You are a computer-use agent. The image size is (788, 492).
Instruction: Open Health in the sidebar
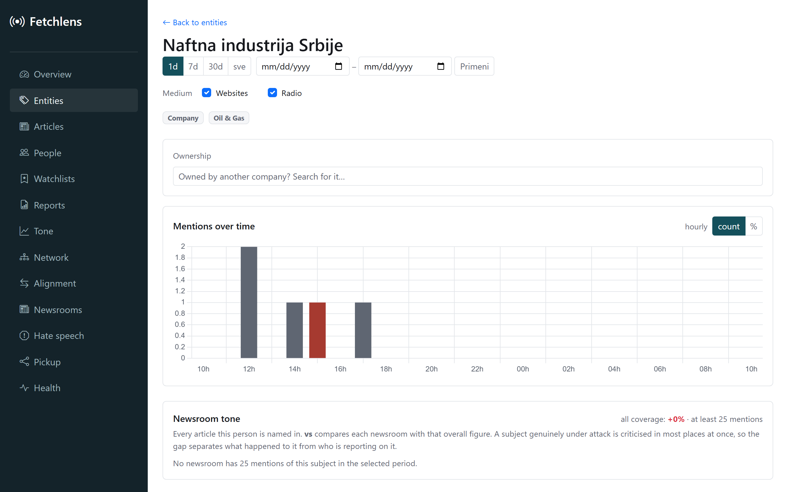pyautogui.click(x=74, y=388)
